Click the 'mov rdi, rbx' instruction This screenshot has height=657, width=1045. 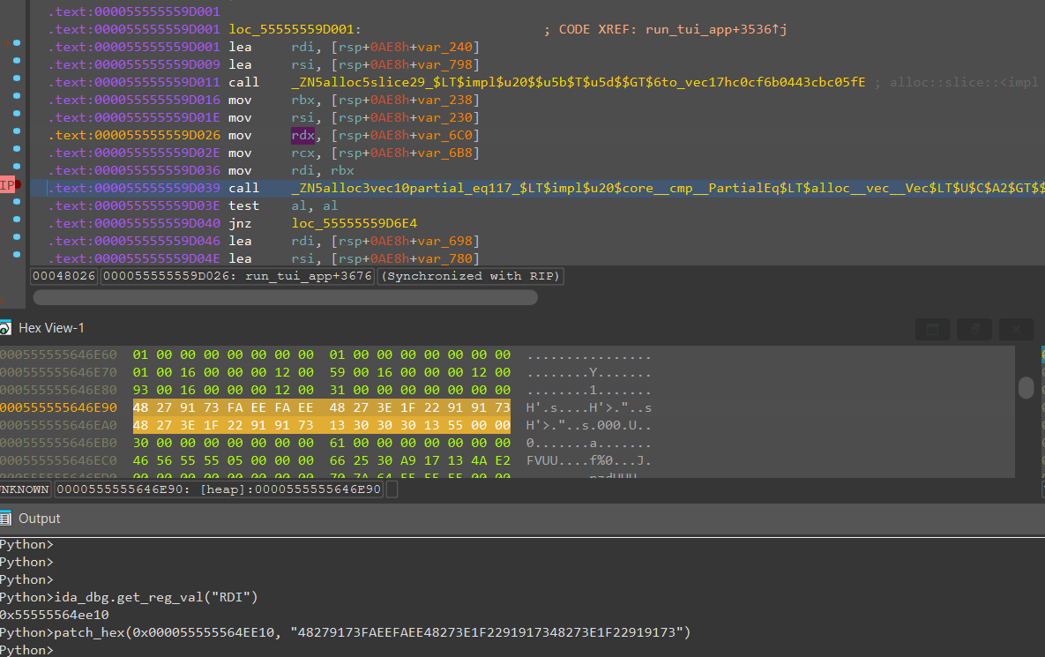291,170
